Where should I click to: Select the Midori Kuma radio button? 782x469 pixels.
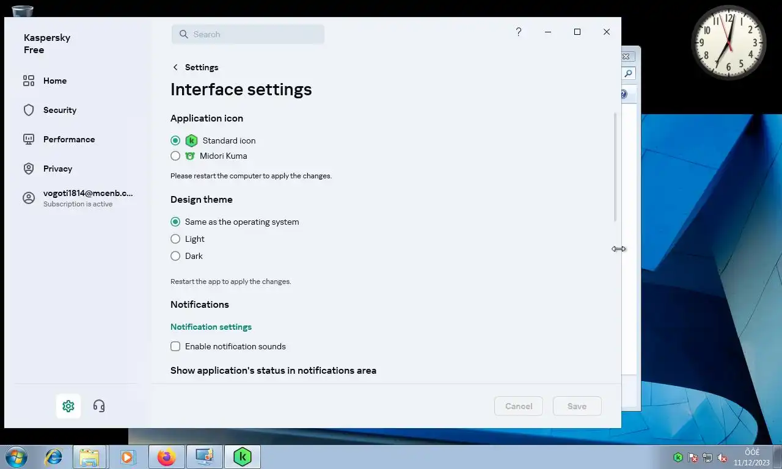[175, 156]
